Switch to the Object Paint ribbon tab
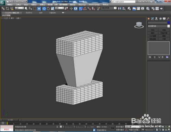This screenshot has width=171, height=132. tap(52, 13)
